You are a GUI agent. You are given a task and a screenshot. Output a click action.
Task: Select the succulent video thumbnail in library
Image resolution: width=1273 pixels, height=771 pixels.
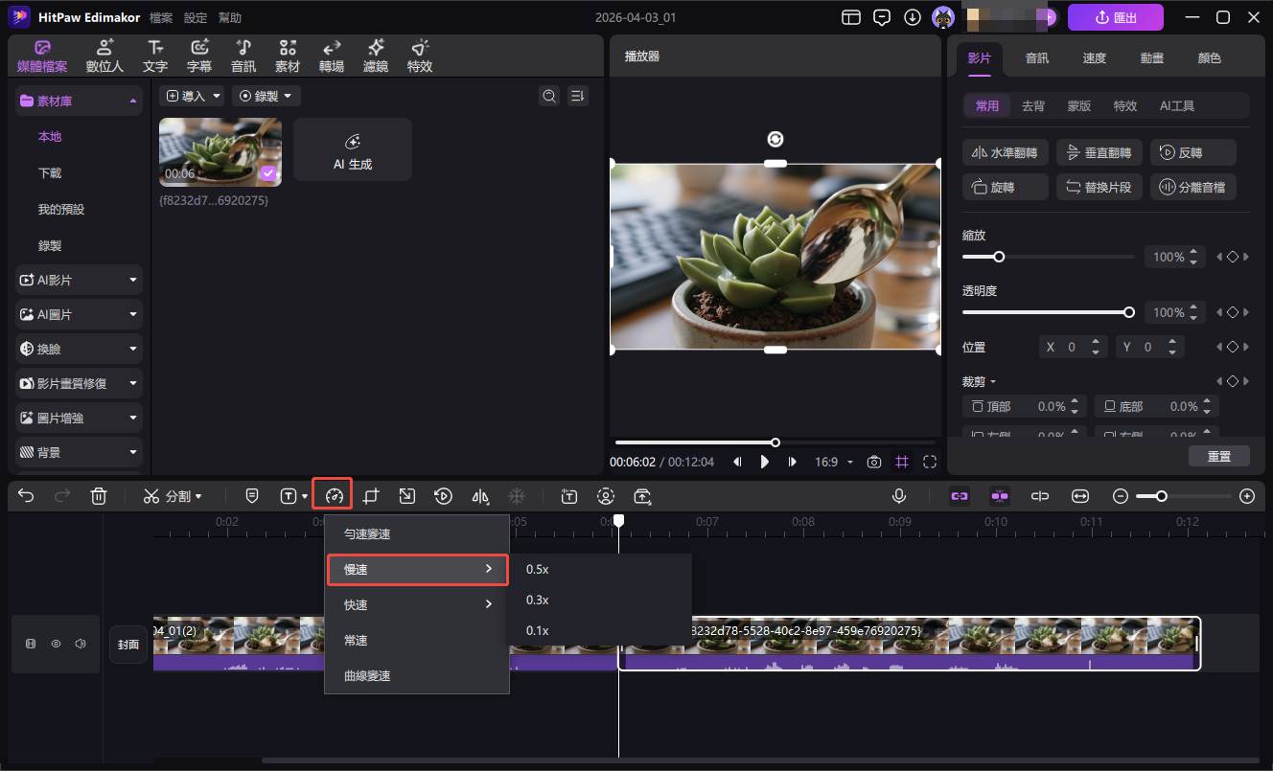220,151
